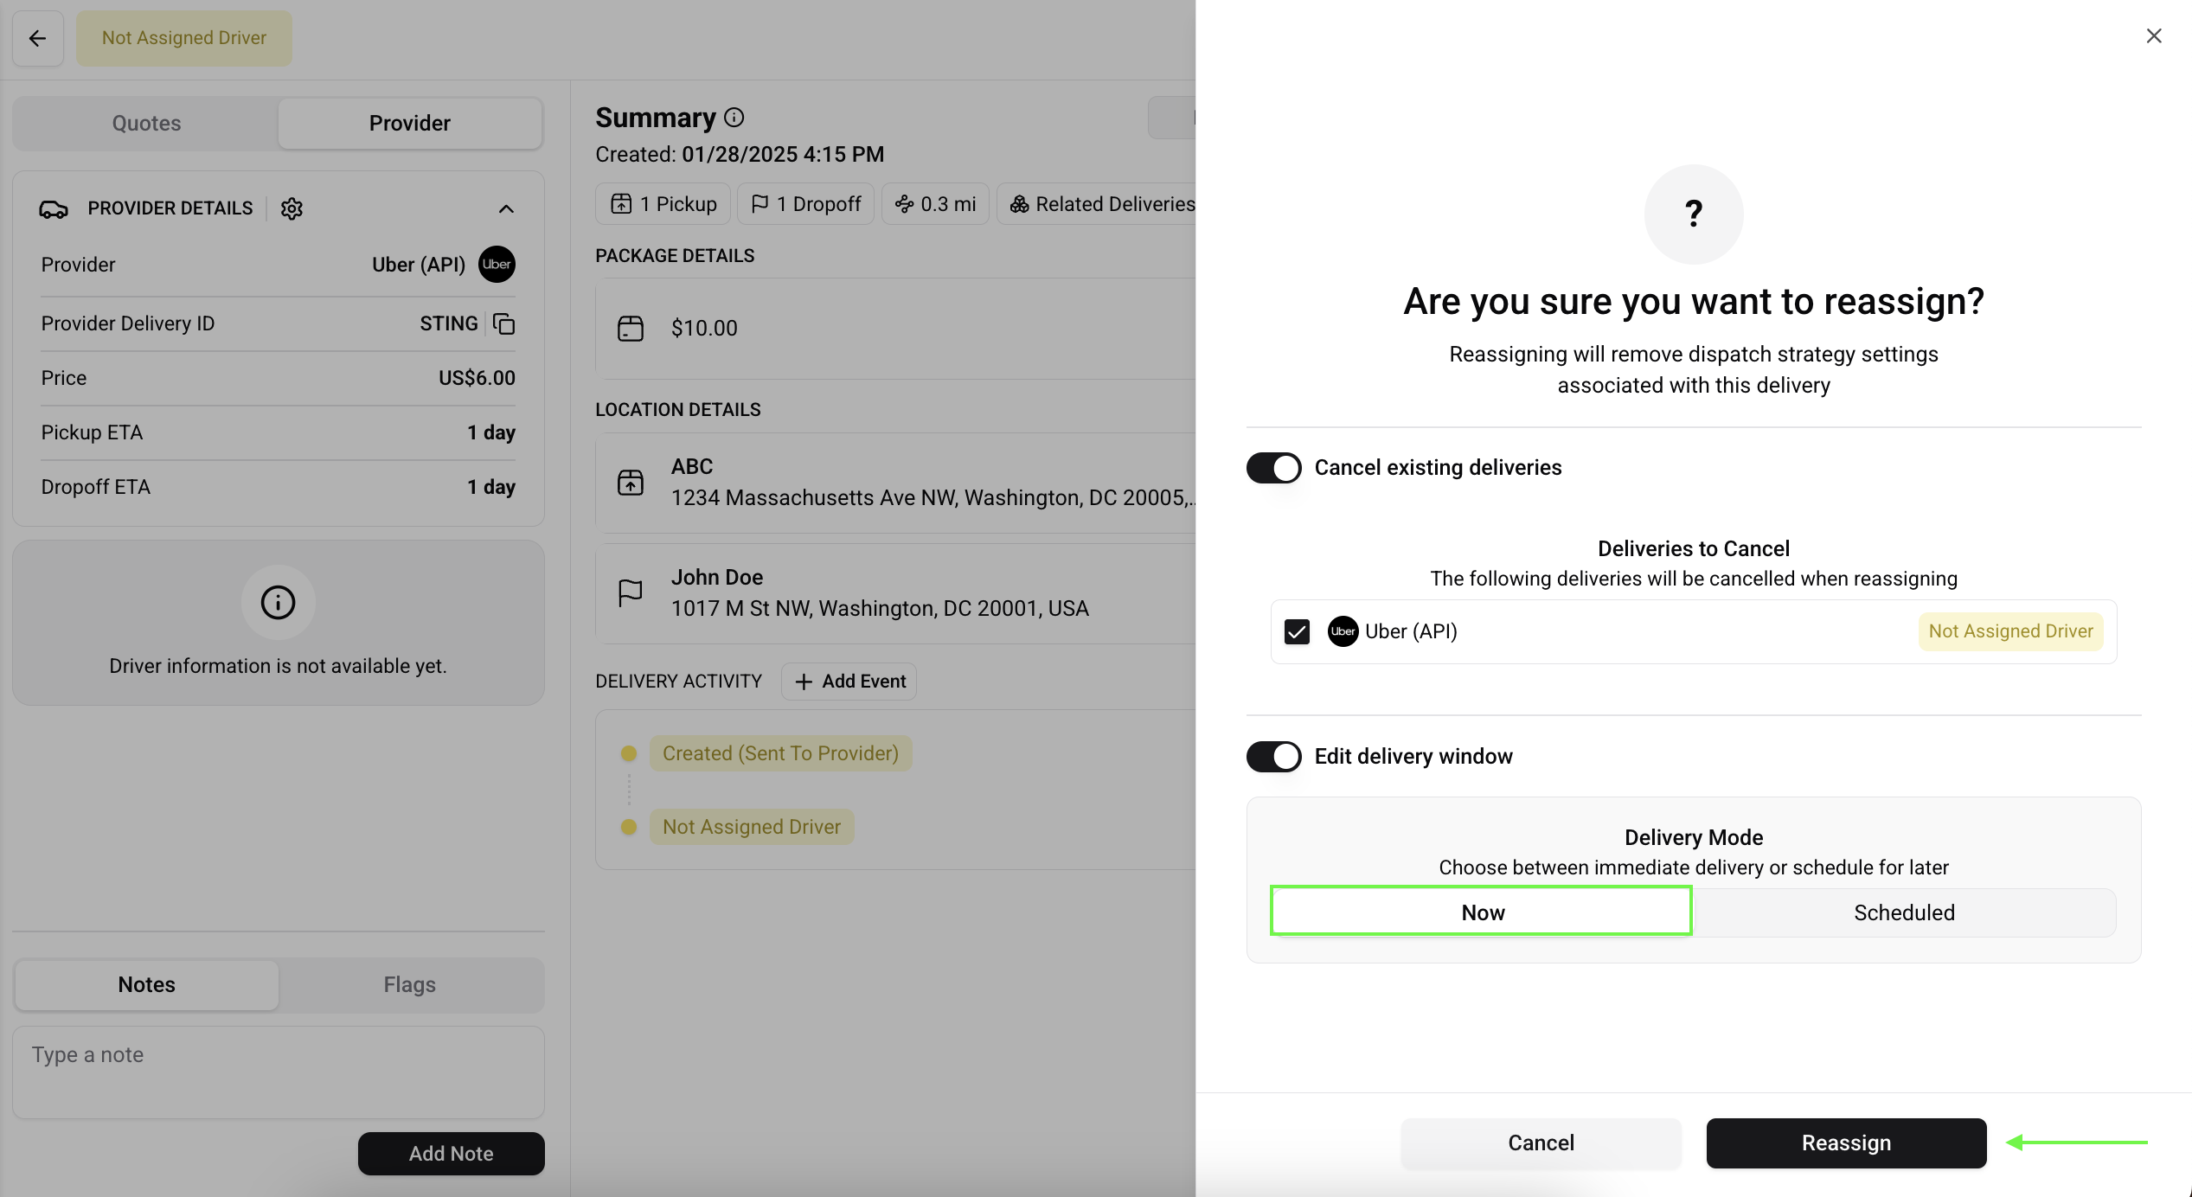Open the Flags tab
This screenshot has width=2192, height=1197.
pos(409,984)
